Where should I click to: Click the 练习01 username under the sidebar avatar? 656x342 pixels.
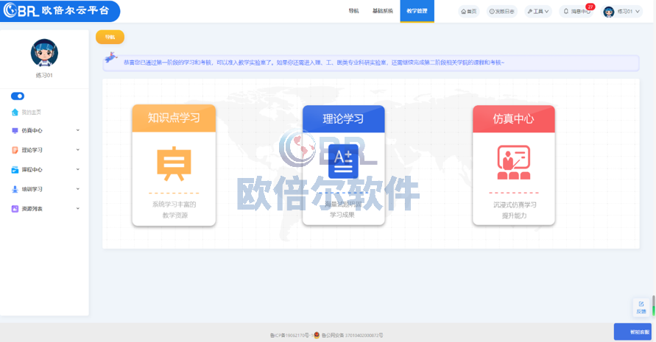tap(44, 75)
